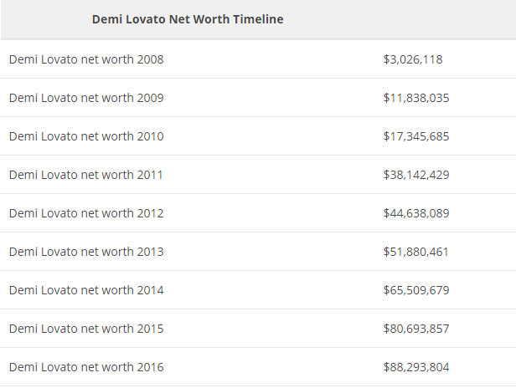
Task: Click the $11,838,035 amount
Action: 416,98
